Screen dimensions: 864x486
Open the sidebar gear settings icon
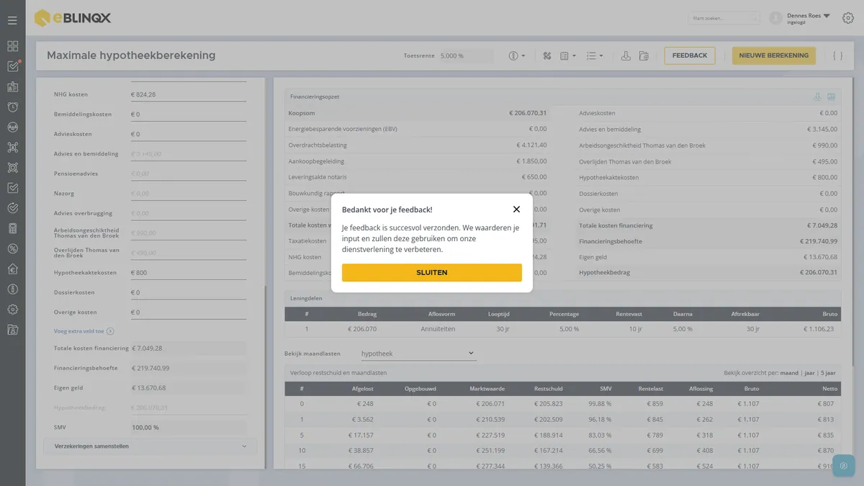click(12, 310)
